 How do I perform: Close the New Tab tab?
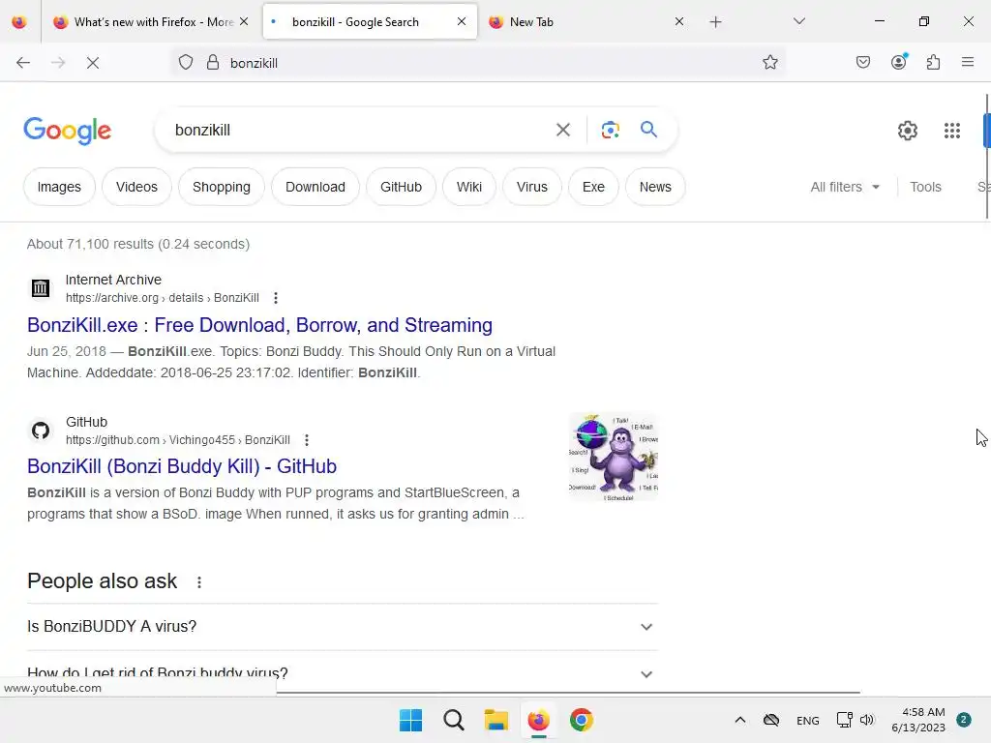tap(679, 21)
